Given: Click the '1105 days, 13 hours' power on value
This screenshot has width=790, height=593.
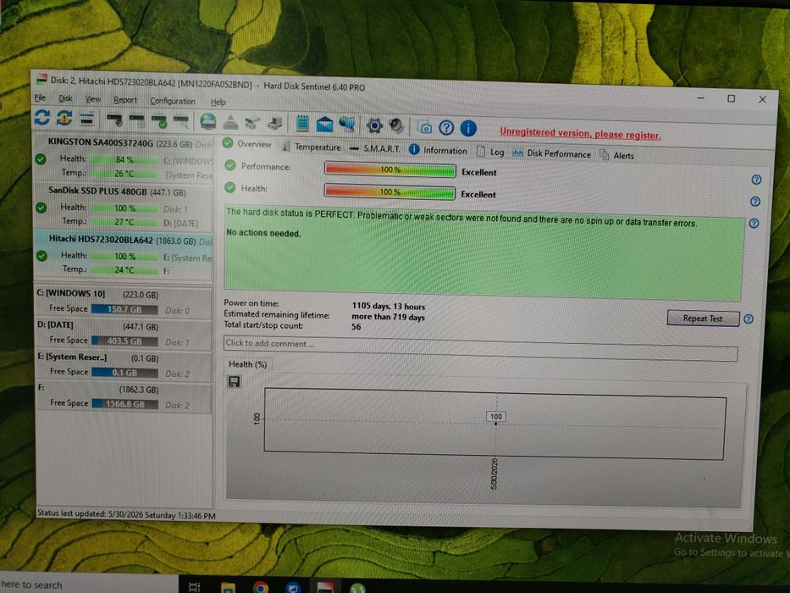Looking at the screenshot, I should [389, 306].
